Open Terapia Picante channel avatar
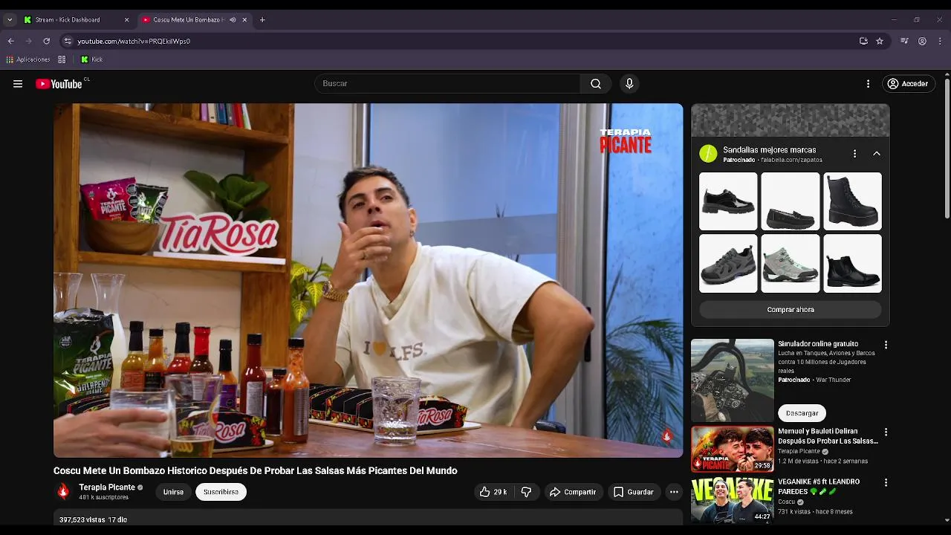This screenshot has width=951, height=535. click(x=63, y=491)
